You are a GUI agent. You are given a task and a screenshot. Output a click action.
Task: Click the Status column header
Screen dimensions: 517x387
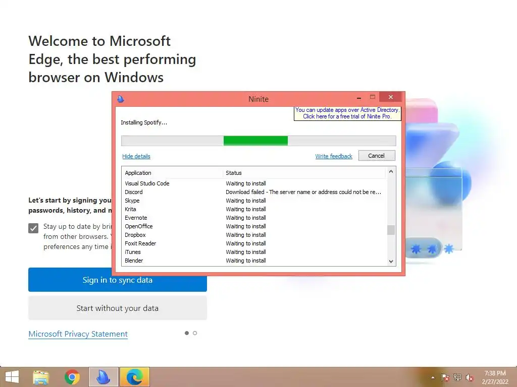tap(304, 173)
